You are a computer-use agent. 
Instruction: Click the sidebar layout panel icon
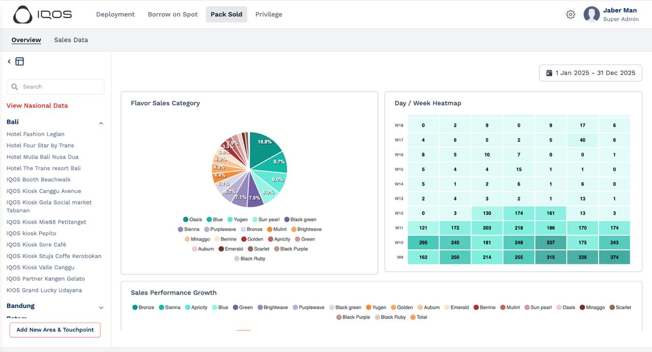click(x=19, y=62)
